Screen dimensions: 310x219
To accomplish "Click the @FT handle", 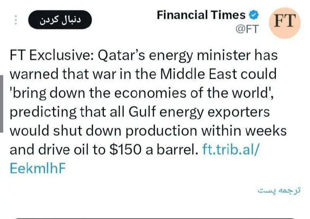I will [246, 30].
